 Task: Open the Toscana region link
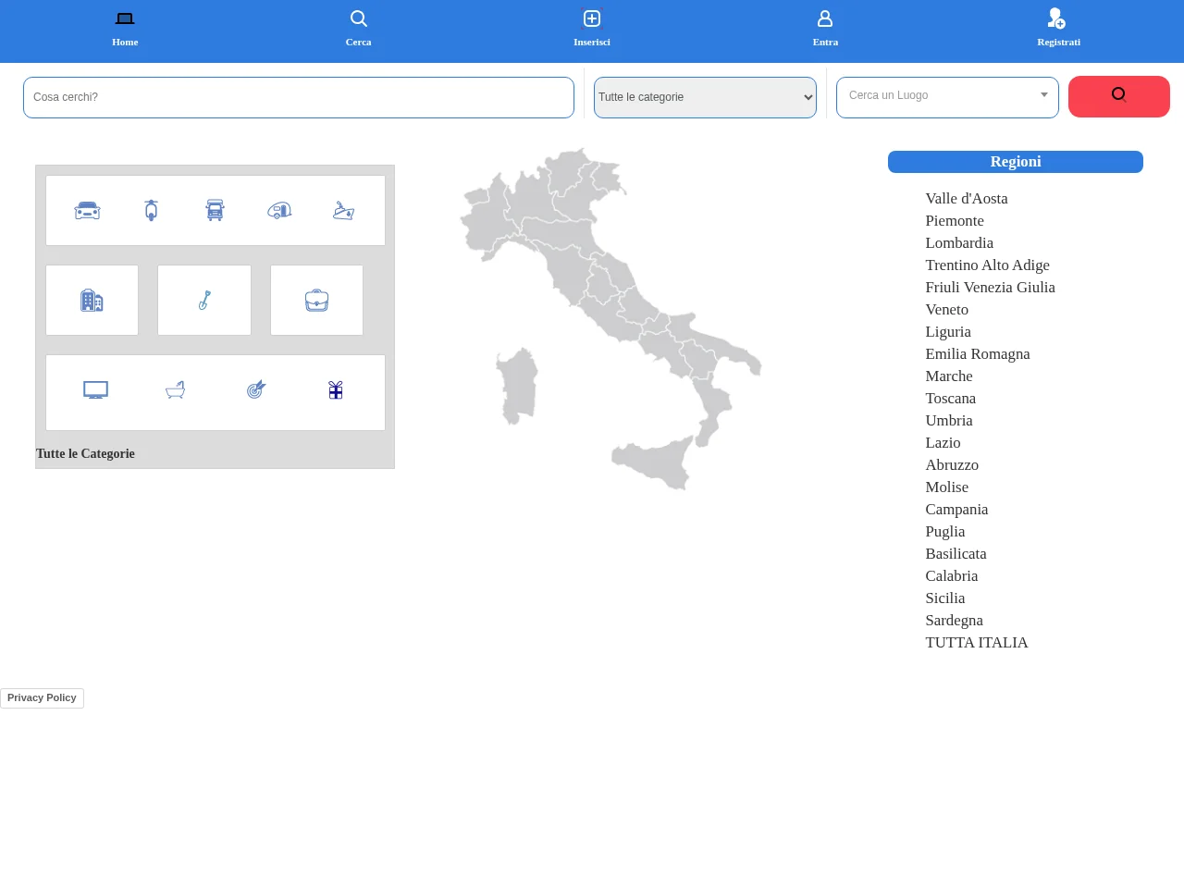coord(951,399)
